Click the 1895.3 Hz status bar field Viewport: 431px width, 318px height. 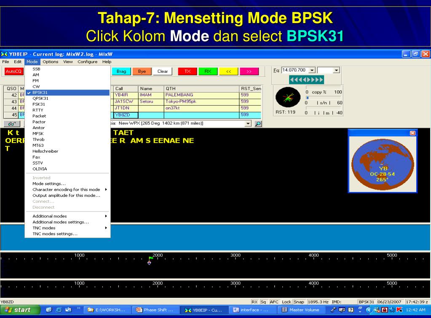[318, 302]
